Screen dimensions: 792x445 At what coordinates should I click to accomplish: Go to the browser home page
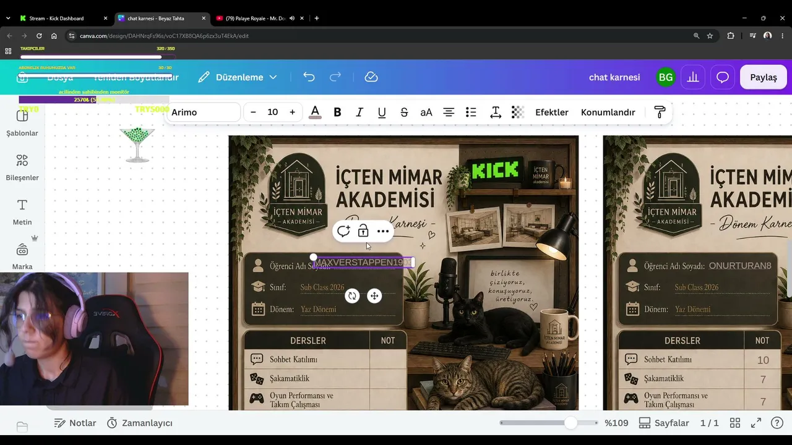(x=54, y=36)
